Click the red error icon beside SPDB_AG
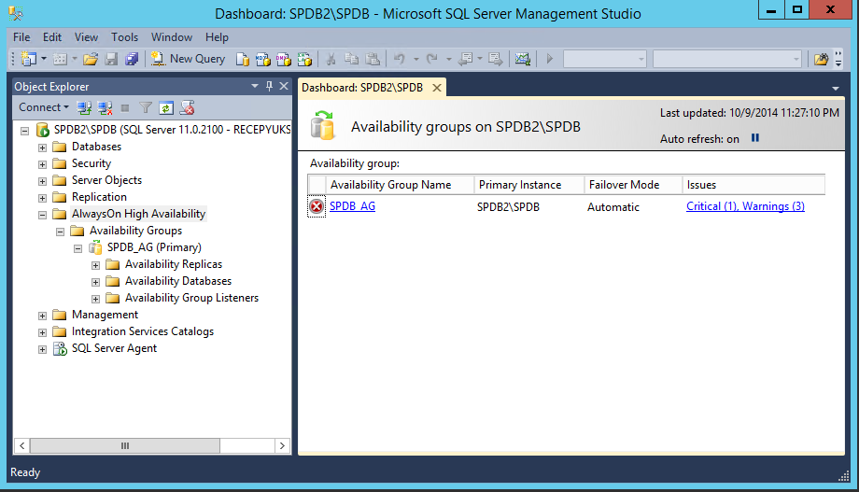 (x=317, y=206)
